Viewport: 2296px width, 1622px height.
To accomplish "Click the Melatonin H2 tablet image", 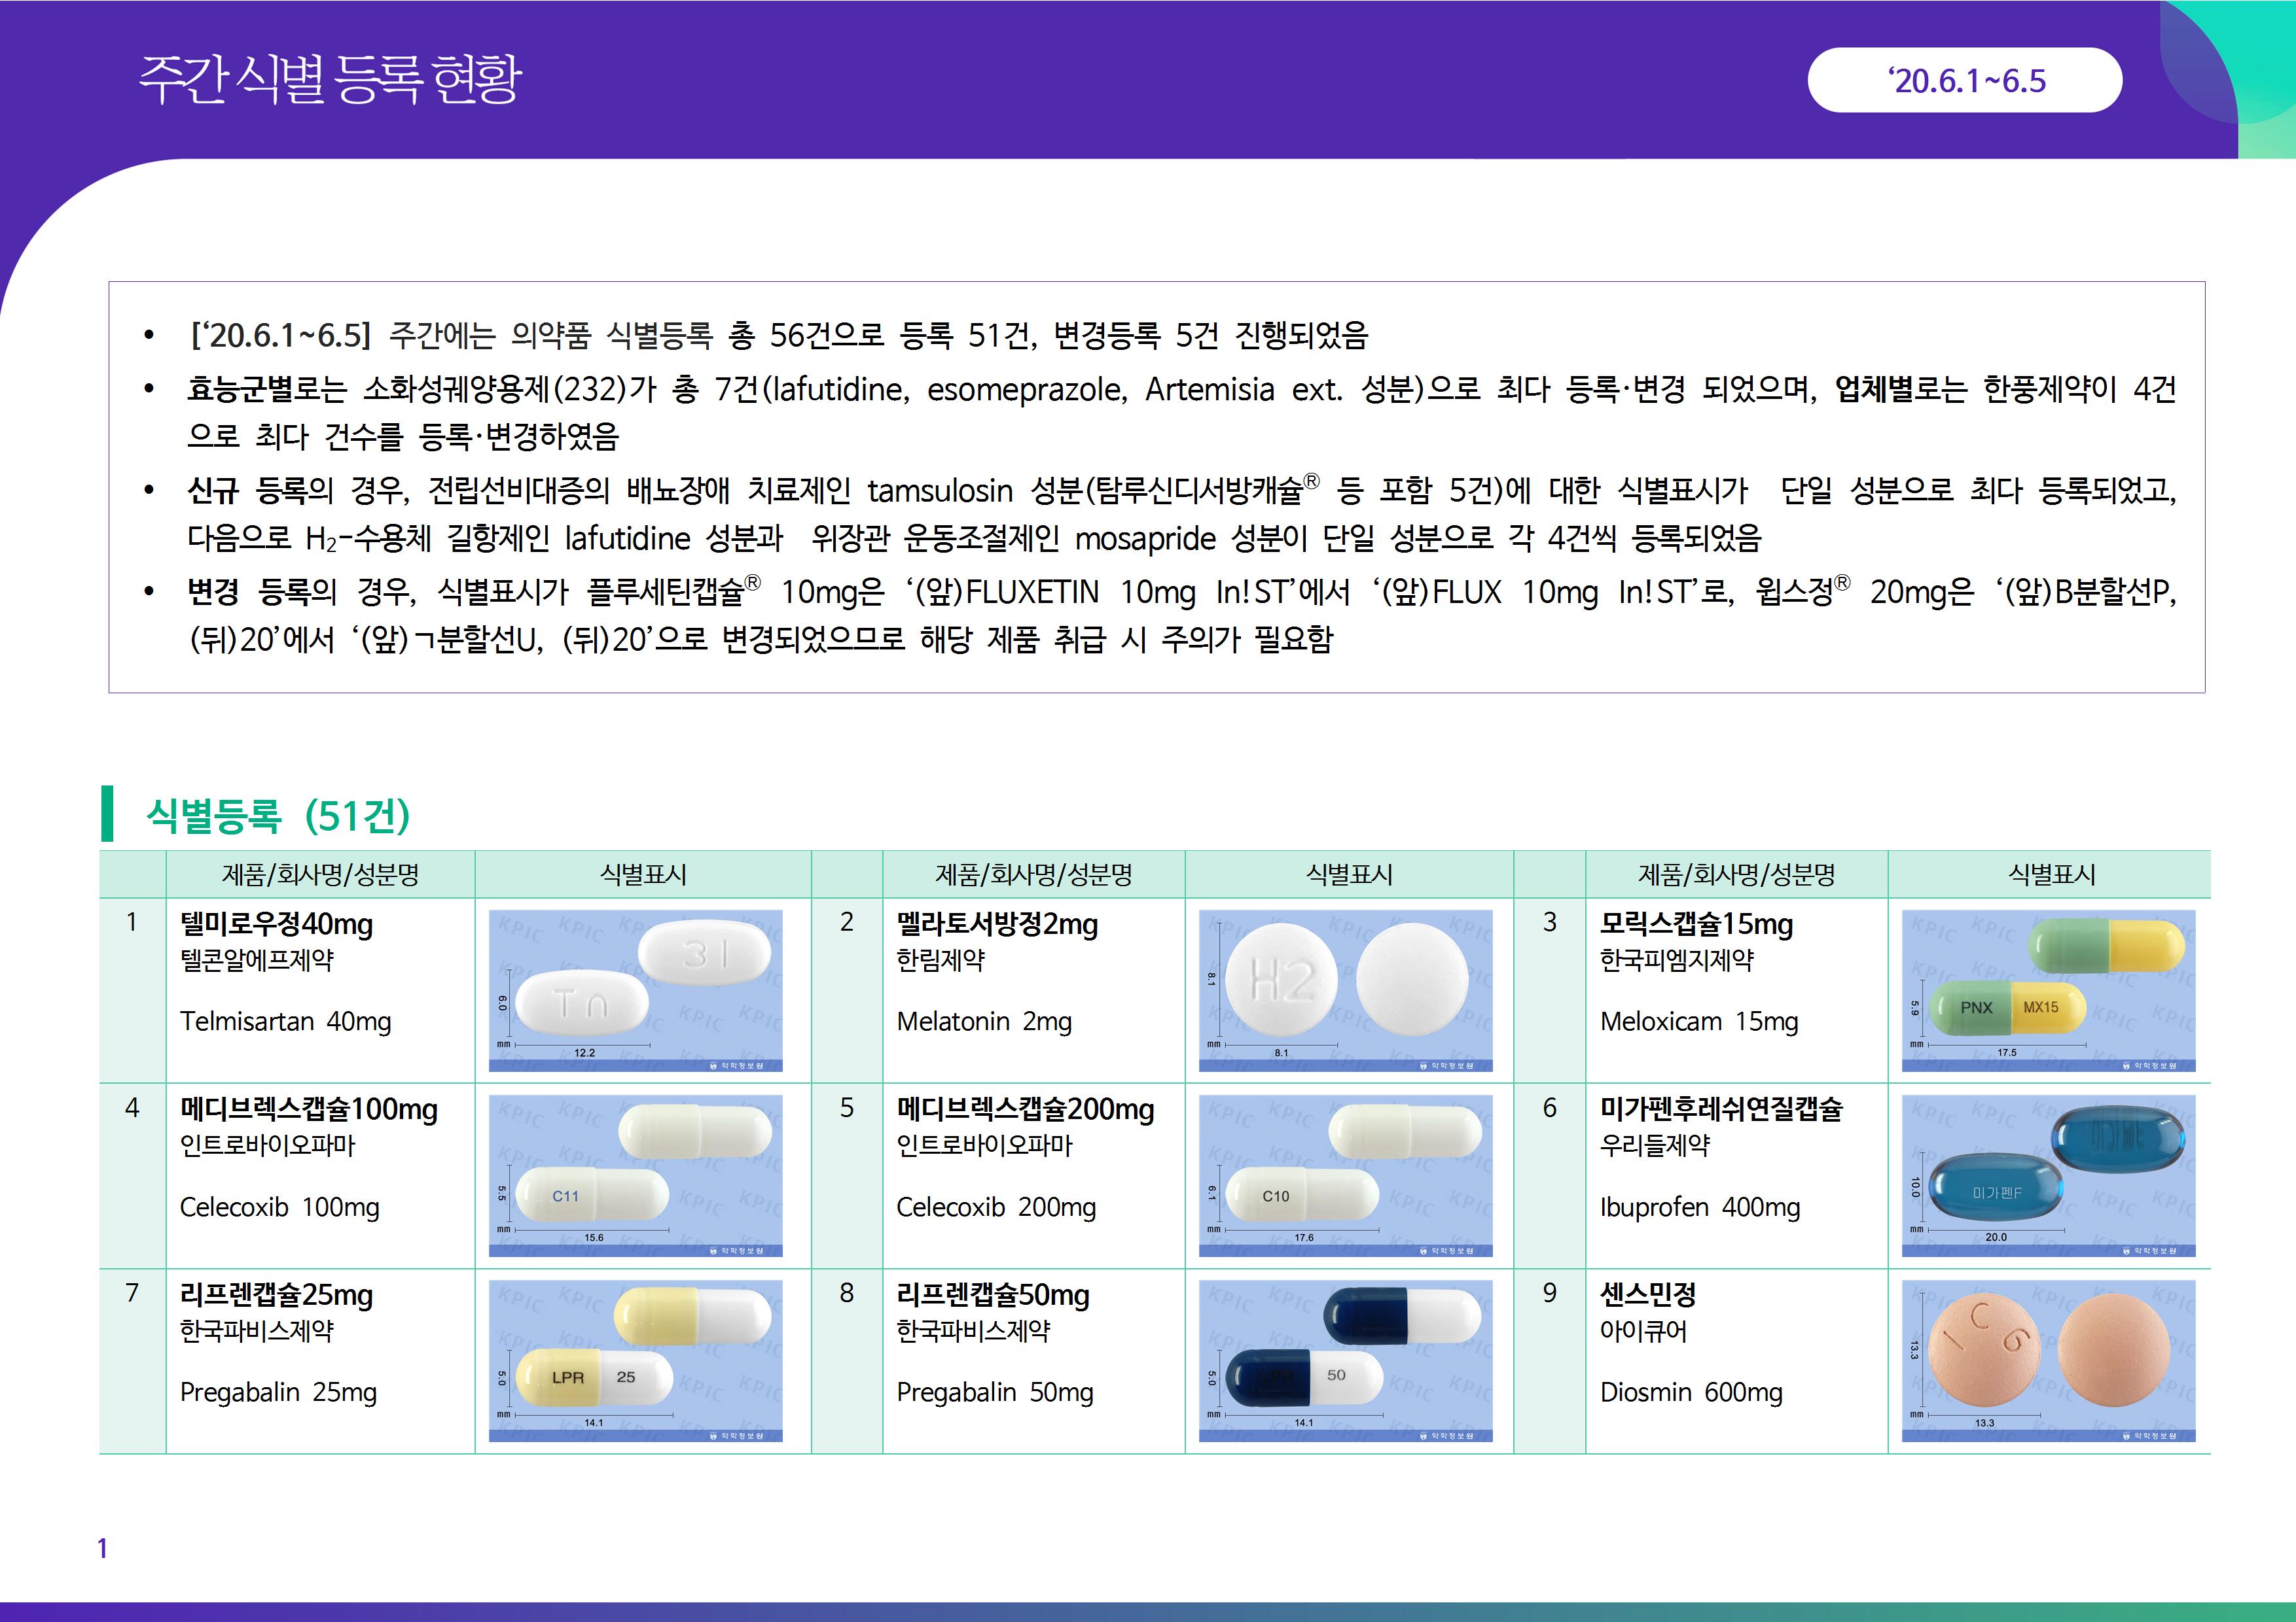I will tap(1345, 990).
